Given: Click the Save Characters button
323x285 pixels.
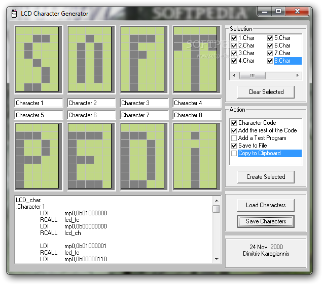Looking at the screenshot, I should [x=266, y=221].
